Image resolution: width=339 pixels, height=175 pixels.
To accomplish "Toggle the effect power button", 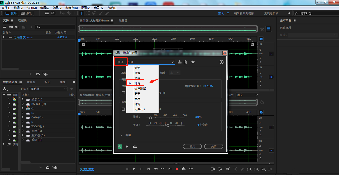I will pyautogui.click(x=120, y=147).
